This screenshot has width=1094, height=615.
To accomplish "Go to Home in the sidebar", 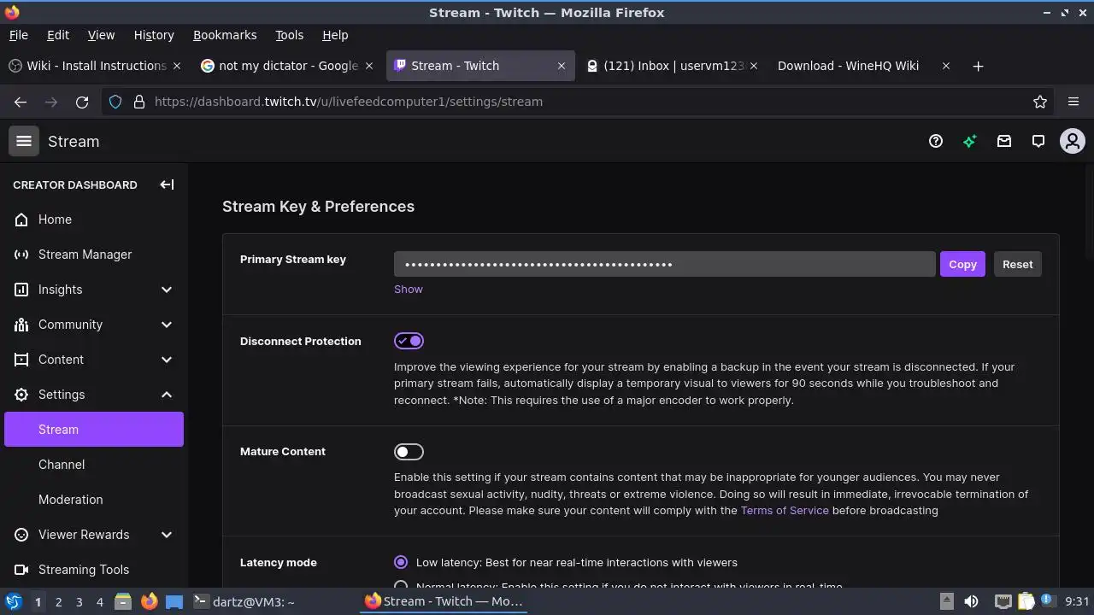I will (94, 220).
